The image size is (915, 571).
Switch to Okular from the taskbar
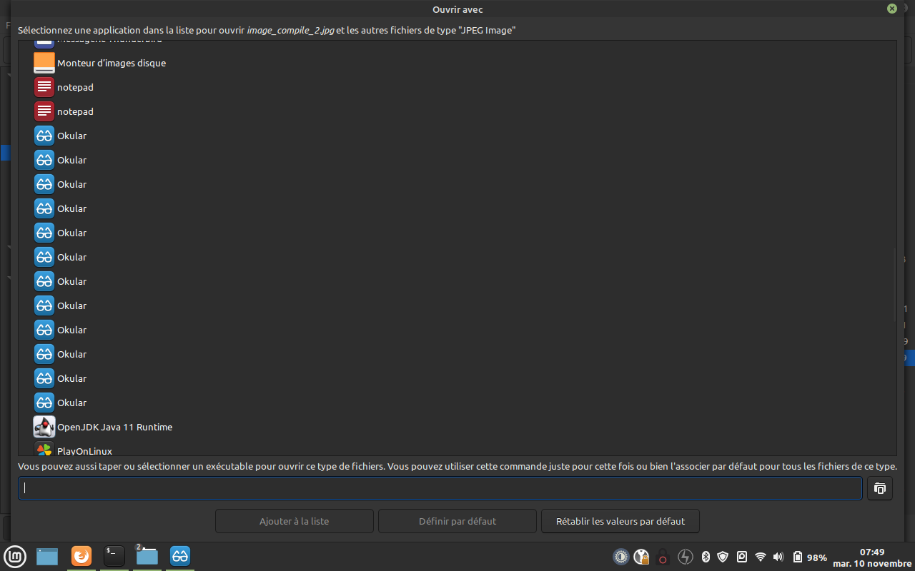pos(180,556)
